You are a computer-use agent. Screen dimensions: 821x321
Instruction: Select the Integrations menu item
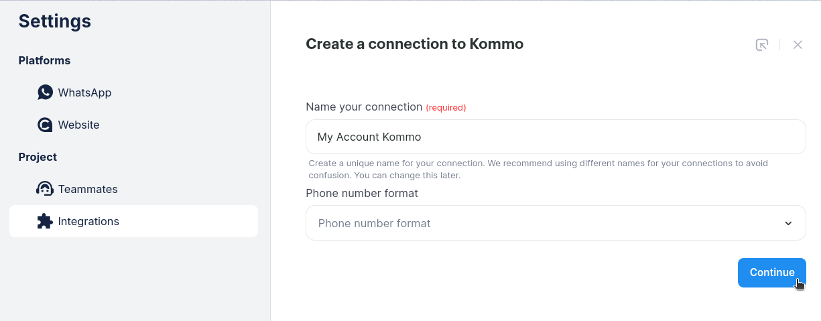click(88, 221)
